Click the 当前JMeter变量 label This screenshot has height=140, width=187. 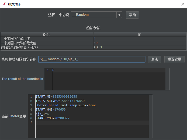click(x=14, y=116)
